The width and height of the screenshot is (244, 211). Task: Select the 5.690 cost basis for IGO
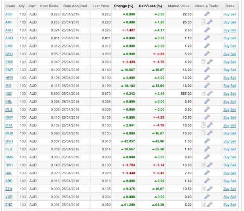coord(55,94)
